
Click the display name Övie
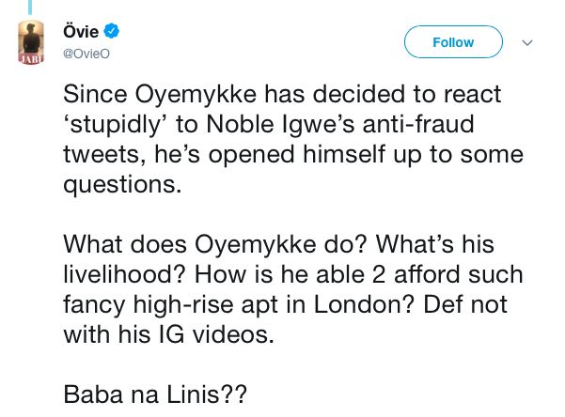[x=81, y=32]
